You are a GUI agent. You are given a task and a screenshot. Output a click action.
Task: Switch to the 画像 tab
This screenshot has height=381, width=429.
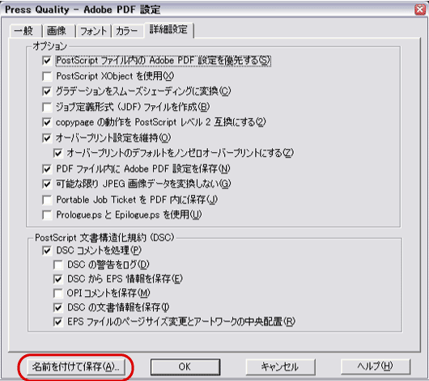click(57, 31)
